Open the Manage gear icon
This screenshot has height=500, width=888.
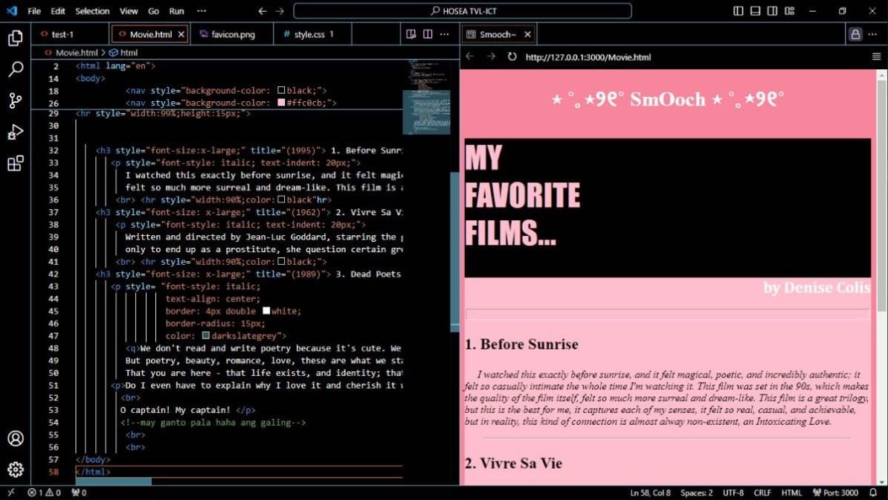tap(16, 469)
